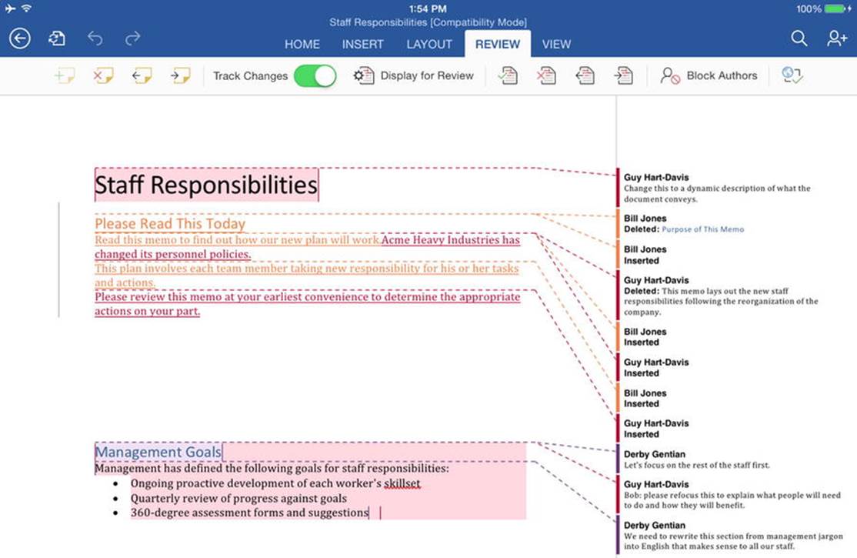
Task: Open Display for Review options
Action: (x=413, y=76)
